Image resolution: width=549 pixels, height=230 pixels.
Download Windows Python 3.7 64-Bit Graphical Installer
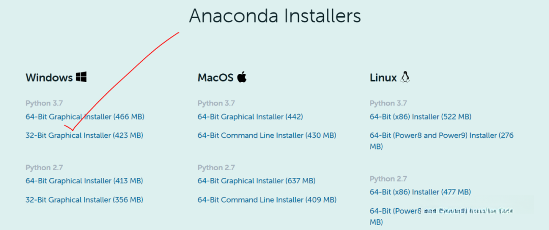coord(85,117)
